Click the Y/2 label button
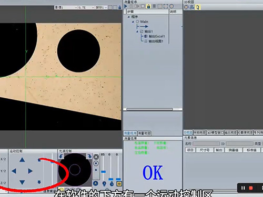 click(x=3, y=171)
